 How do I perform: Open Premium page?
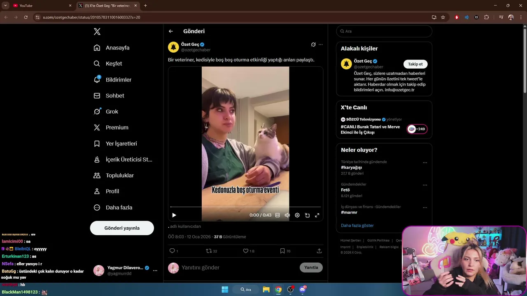point(111,127)
